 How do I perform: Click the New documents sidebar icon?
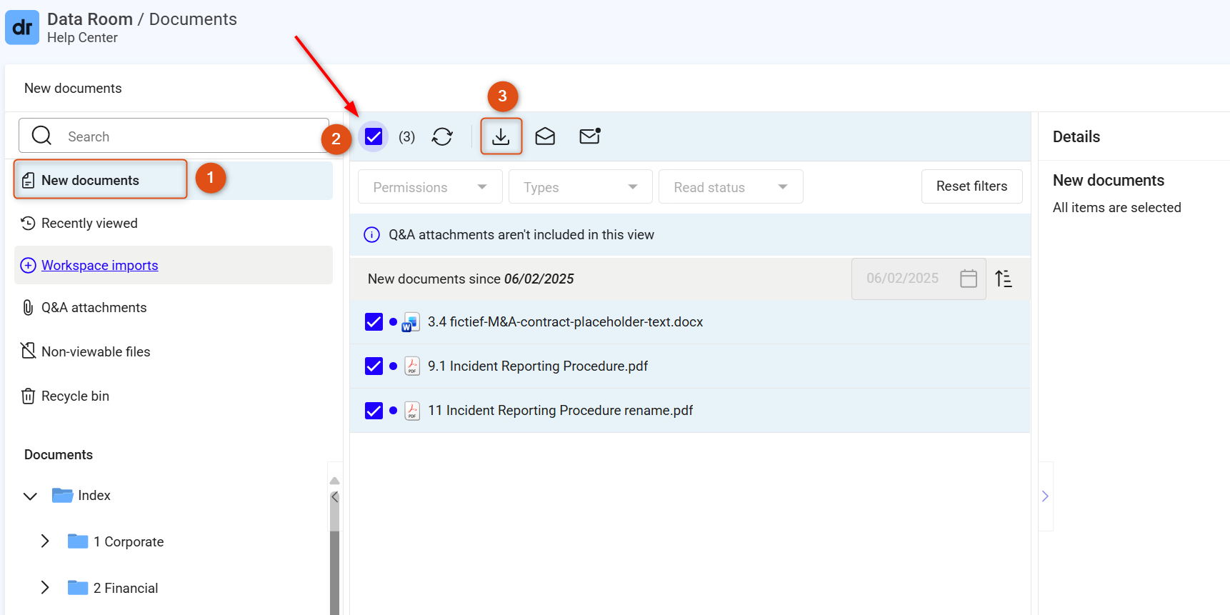tap(28, 180)
